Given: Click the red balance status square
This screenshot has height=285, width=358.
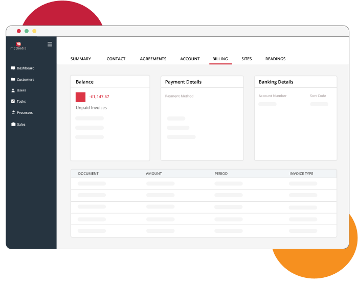Looking at the screenshot, I should [81, 97].
